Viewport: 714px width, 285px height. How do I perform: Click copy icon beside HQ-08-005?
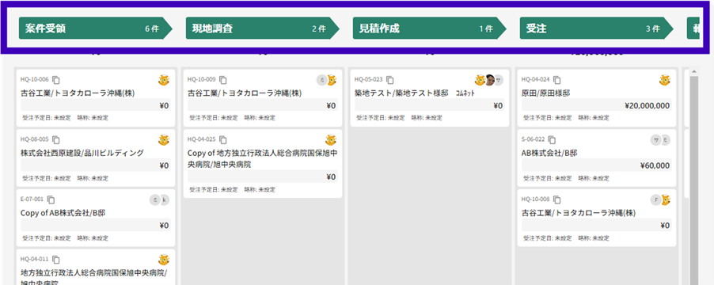click(x=56, y=140)
